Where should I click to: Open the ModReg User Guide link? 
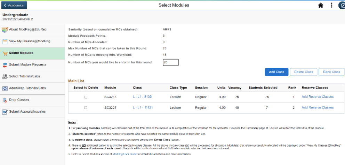[125, 154]
